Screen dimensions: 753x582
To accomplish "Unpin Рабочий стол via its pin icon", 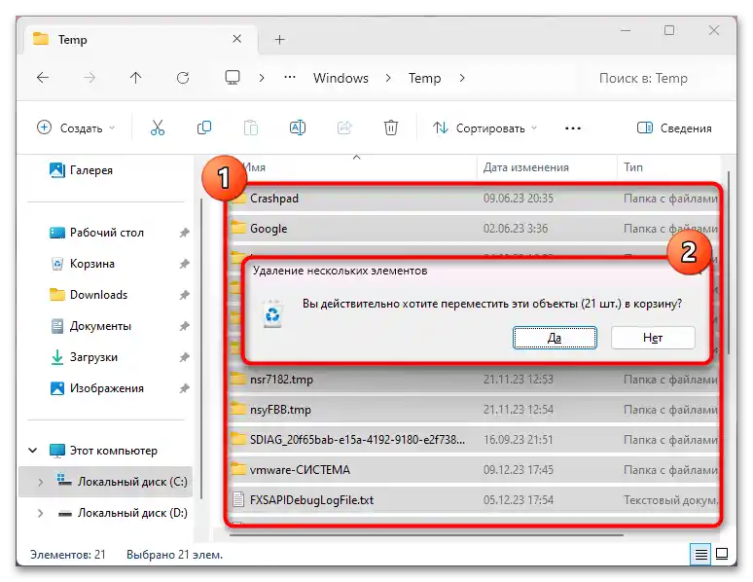I will tap(185, 233).
